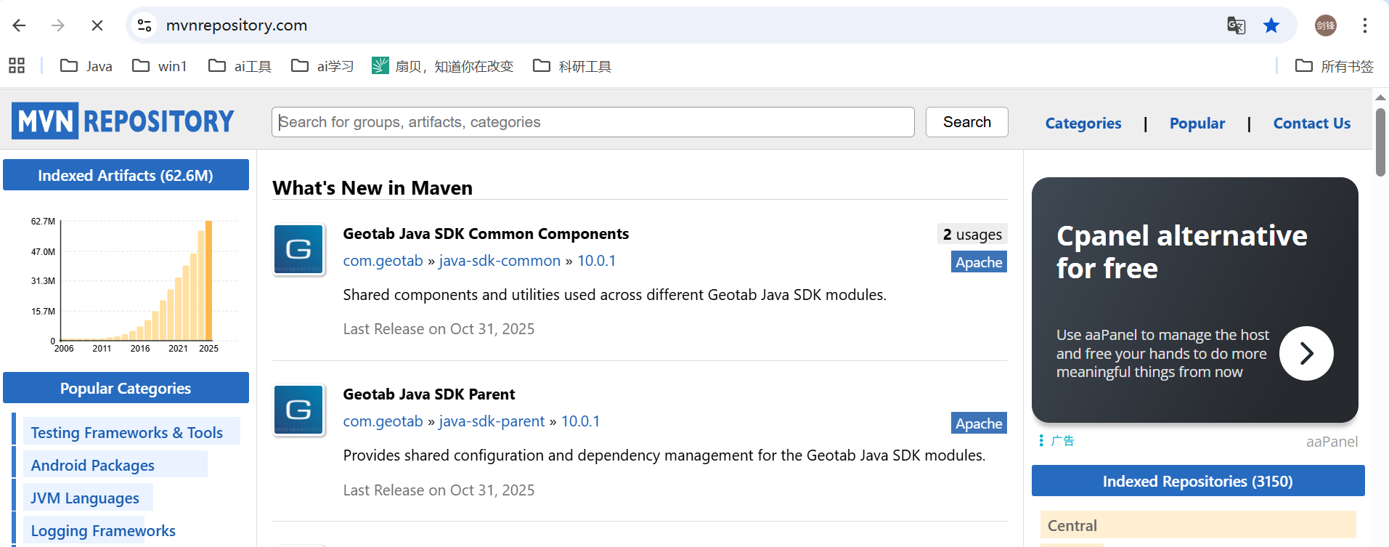The image size is (1389, 547).
Task: Click the Geotab Java SDK Common Components logo
Action: [x=299, y=250]
